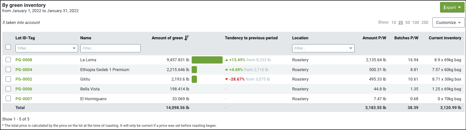Open the PG-0006 Bella Vista lot
This screenshot has height=130, width=466.
click(24, 89)
